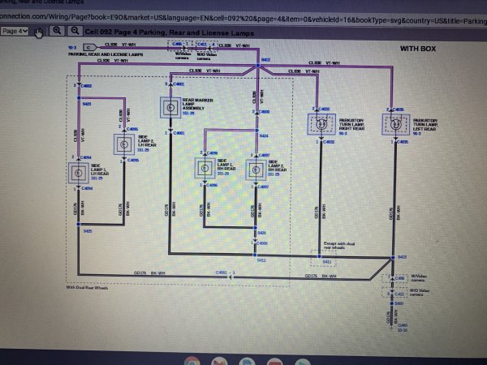This screenshot has height=365, width=487.
Task: Click the S402 splice junction dot
Action: pyautogui.click(x=258, y=66)
